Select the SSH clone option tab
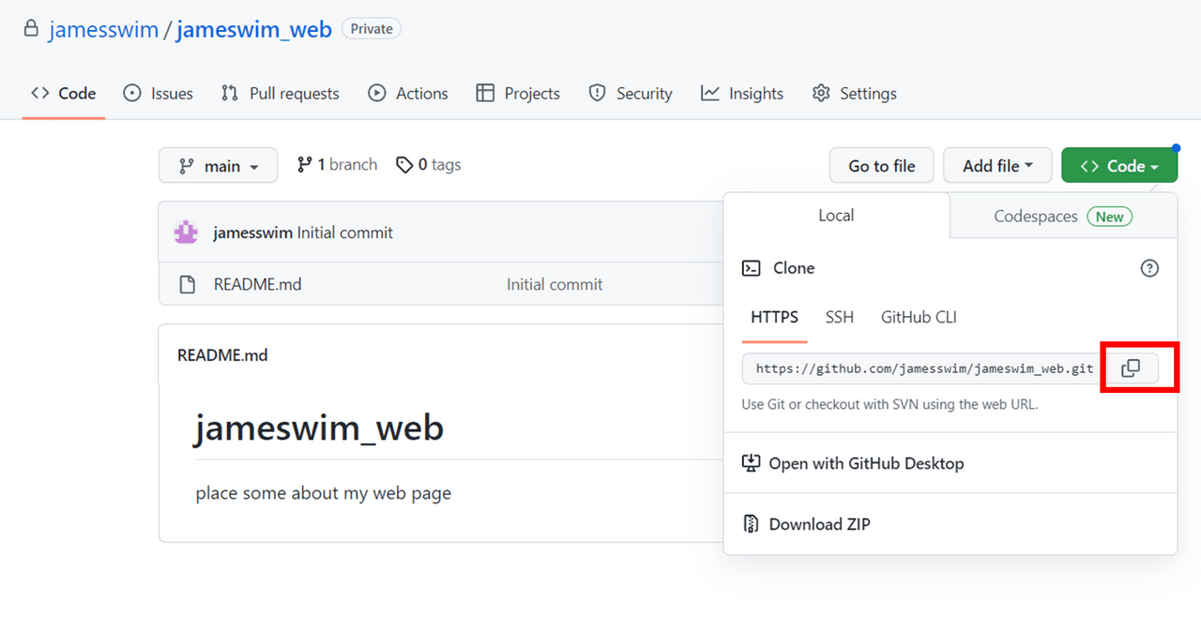The image size is (1201, 630). (x=839, y=317)
